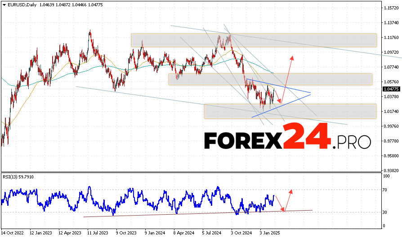Click the 5 Jul 2024 date label
This screenshot has height=238, width=402.
click(x=211, y=233)
